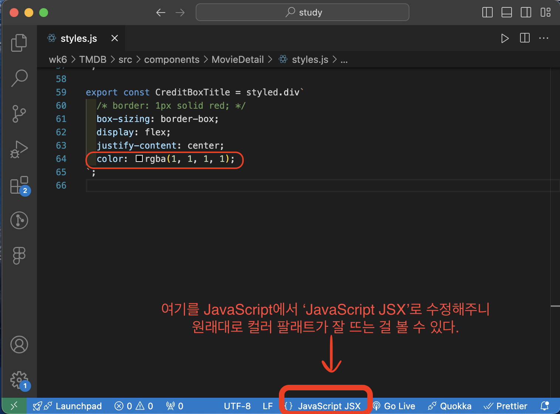Open the Extensions view with badge
This screenshot has height=414, width=560.
(x=20, y=186)
